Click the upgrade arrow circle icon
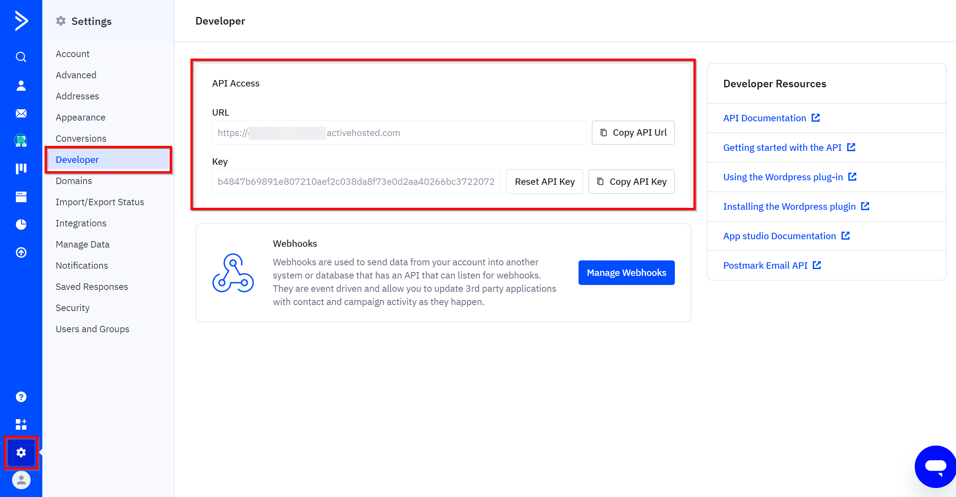This screenshot has width=956, height=497. pos(21,252)
